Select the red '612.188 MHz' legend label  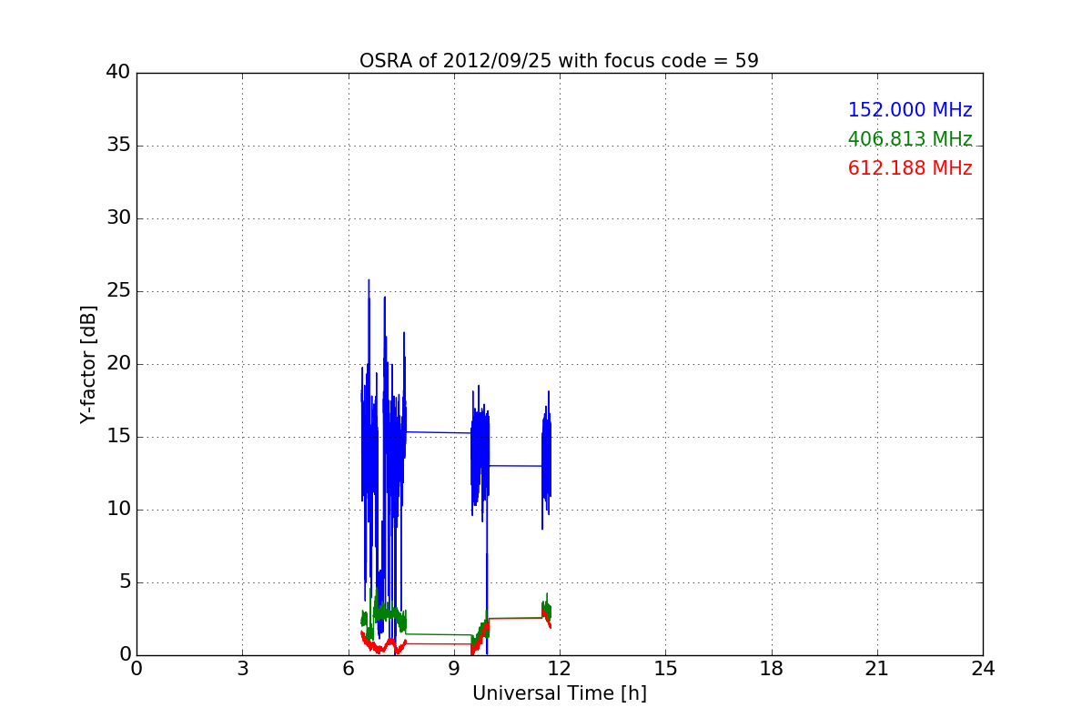tap(910, 168)
